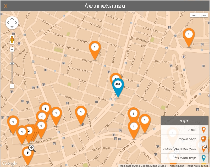Click the Google logo on the map
Viewport: 210px width, 167px height.
10,163
